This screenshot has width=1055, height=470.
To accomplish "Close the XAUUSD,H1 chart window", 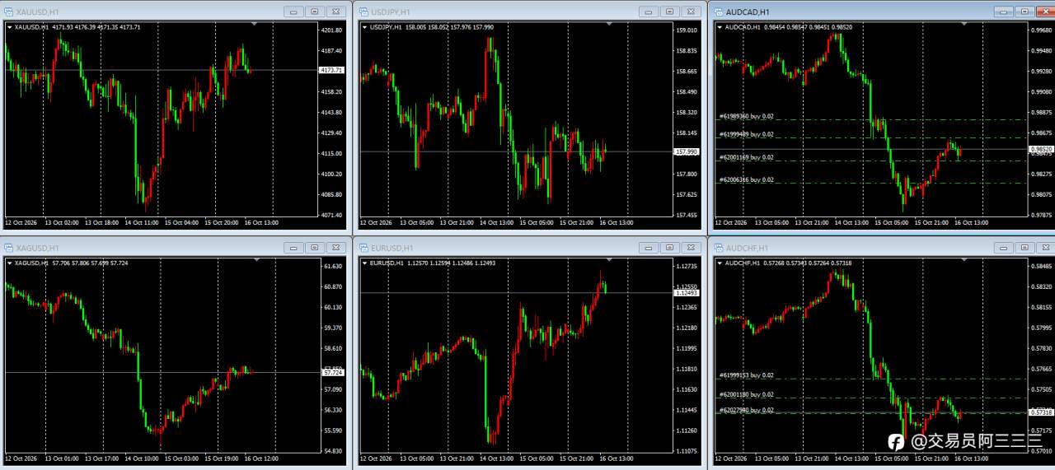I will click(x=335, y=12).
